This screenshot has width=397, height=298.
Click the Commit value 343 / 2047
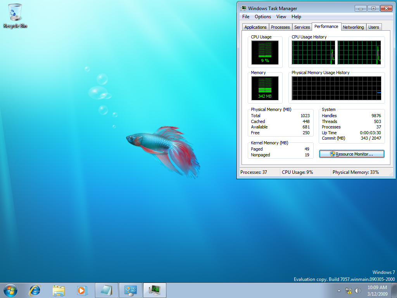371,139
